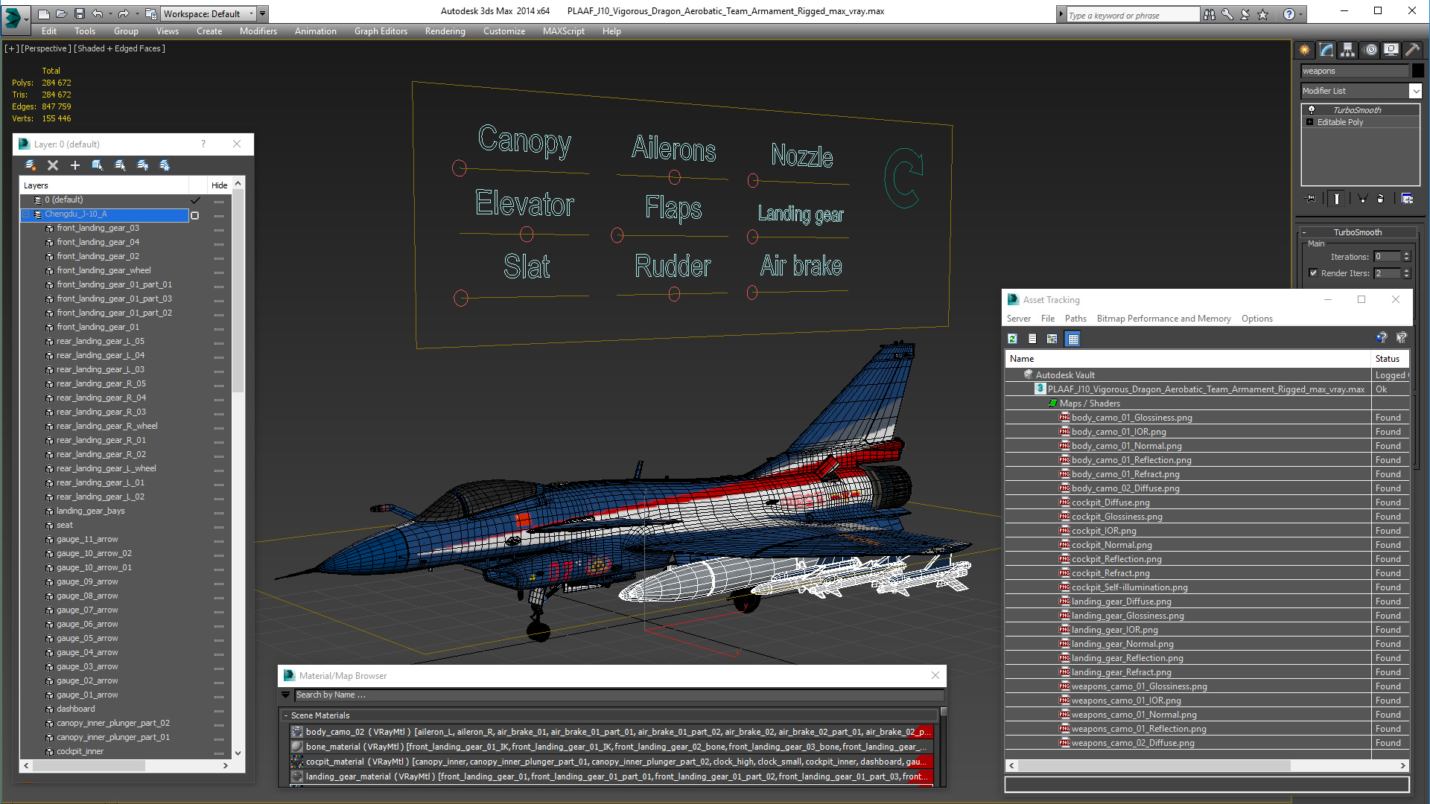Screen dimensions: 1430x804
Task: Click the Hide column header in Layers
Action: click(219, 185)
